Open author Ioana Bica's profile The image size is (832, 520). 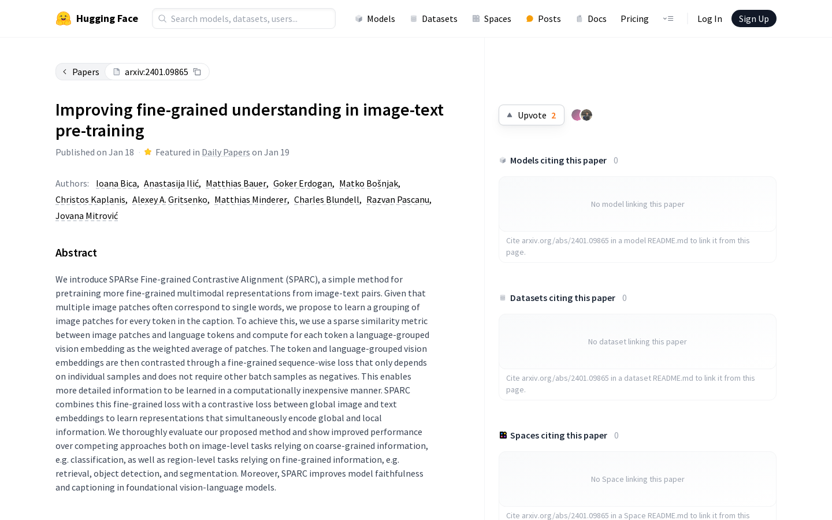click(x=116, y=183)
